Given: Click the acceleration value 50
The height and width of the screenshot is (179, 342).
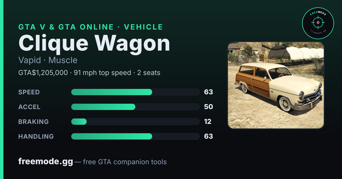Looking at the screenshot, I should [209, 107].
